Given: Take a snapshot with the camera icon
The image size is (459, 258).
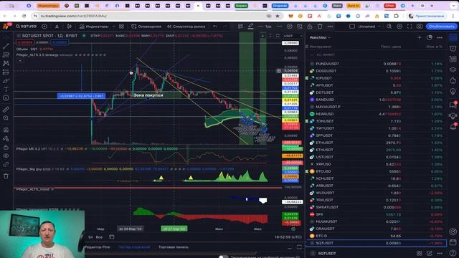Looking at the screenshot, I should [x=420, y=27].
